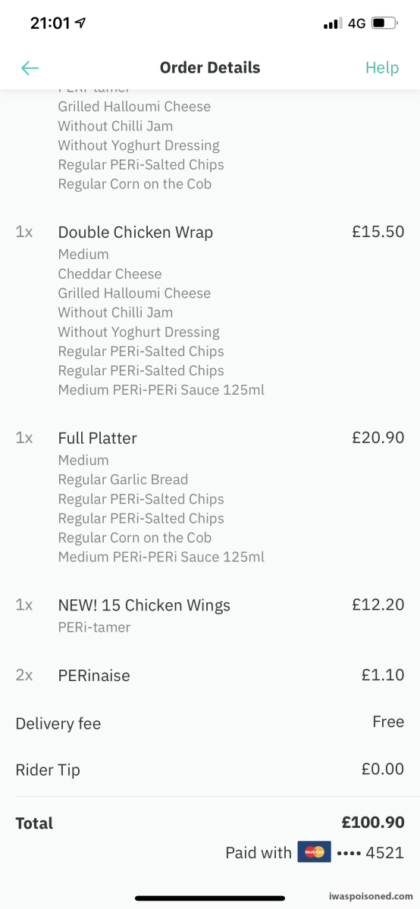Tap the 21:01 clock
420x909 pixels.
(x=50, y=23)
